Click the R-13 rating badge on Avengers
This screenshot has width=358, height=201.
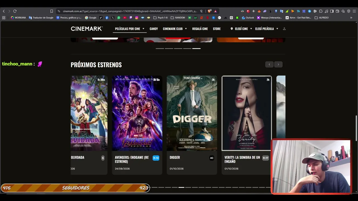pos(156,158)
